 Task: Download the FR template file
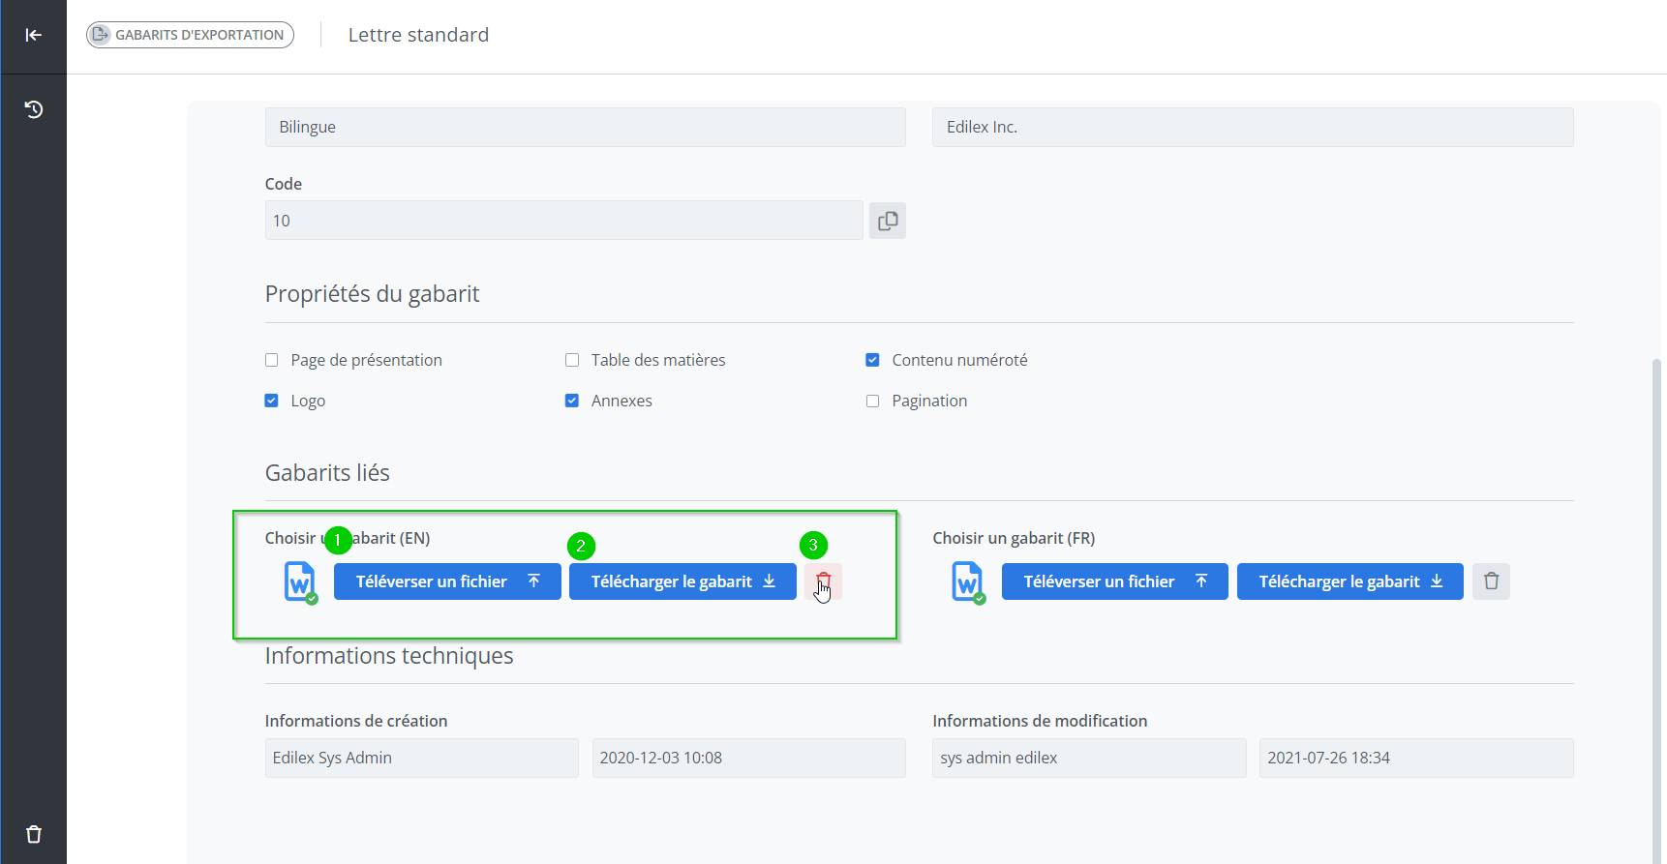(1349, 581)
